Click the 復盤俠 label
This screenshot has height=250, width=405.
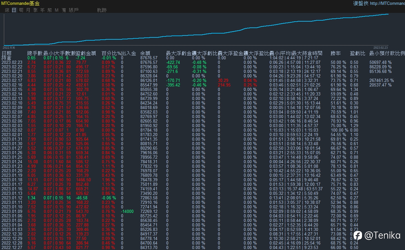pyautogui.click(x=361, y=4)
